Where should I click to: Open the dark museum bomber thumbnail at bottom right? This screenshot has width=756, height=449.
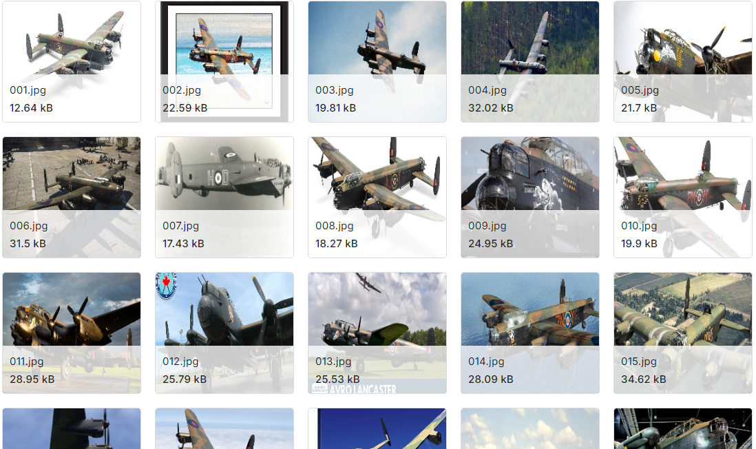683,429
